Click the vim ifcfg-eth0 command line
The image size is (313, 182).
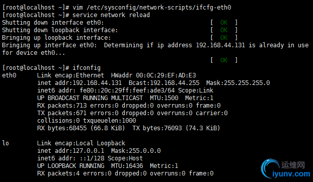[117, 8]
